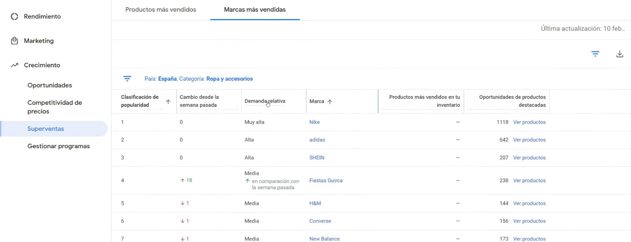
Task: Click Ver productos for Nike row
Action: pyautogui.click(x=529, y=122)
